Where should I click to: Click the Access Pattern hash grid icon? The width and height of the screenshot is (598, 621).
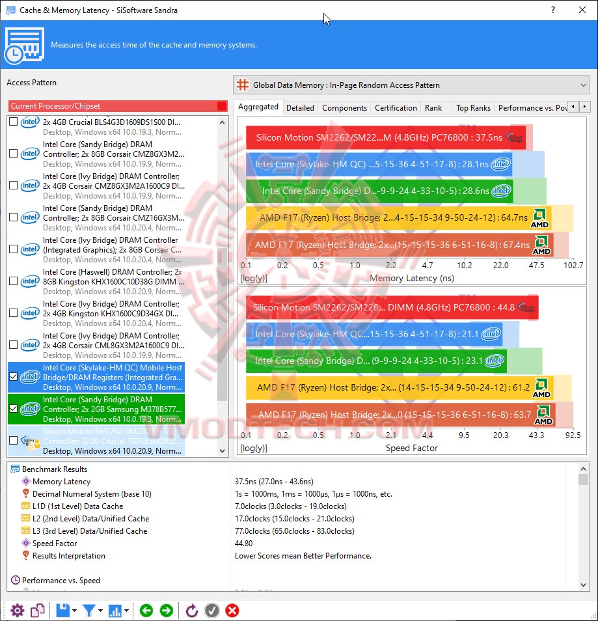(x=243, y=85)
